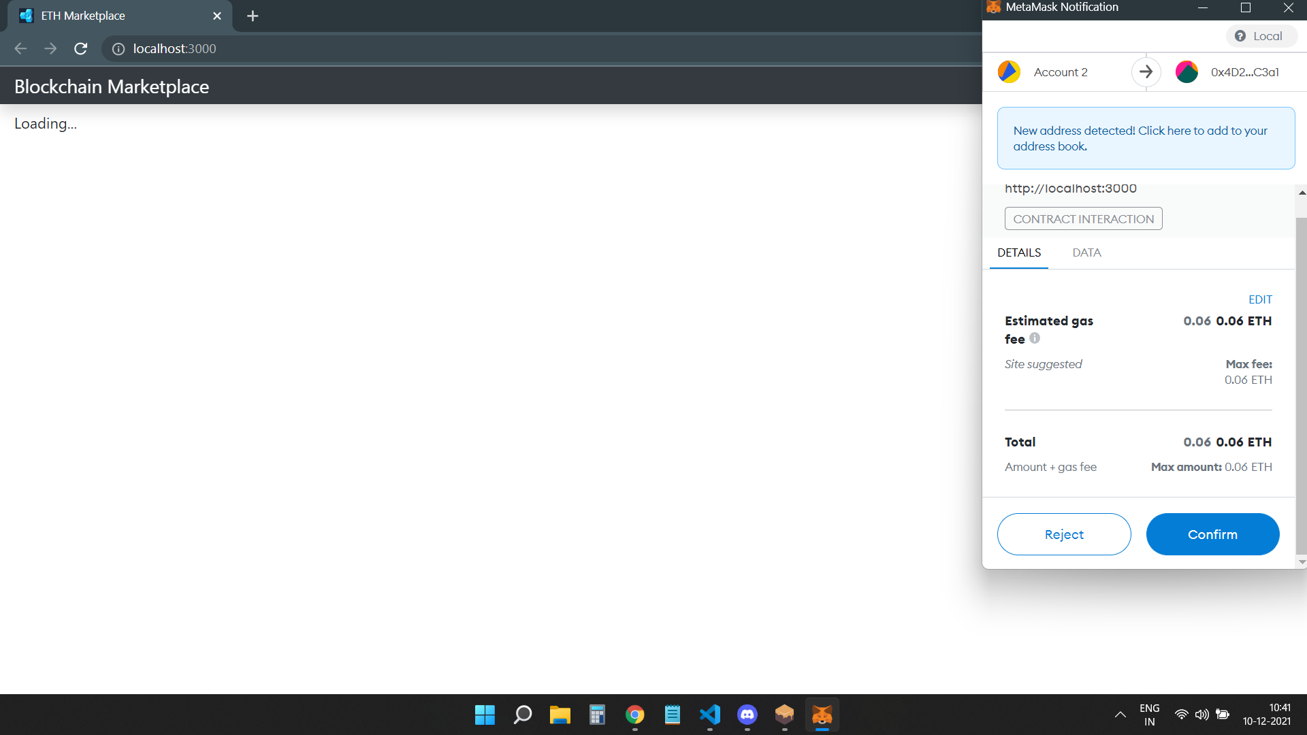Open a new browser tab
Screen dimensions: 1307x735
[253, 16]
